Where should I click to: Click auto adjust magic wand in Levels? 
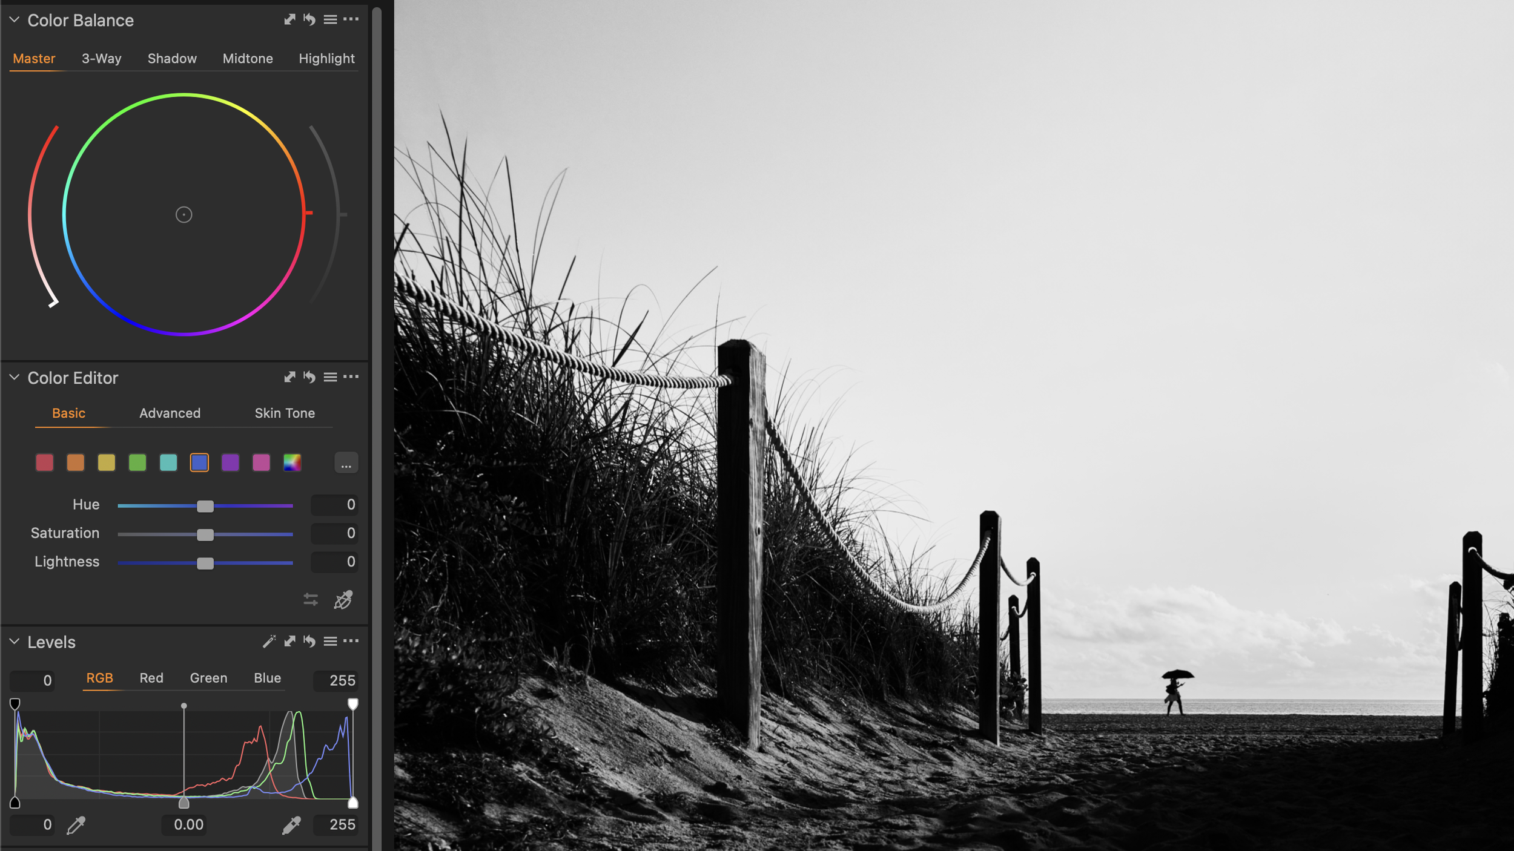click(268, 641)
